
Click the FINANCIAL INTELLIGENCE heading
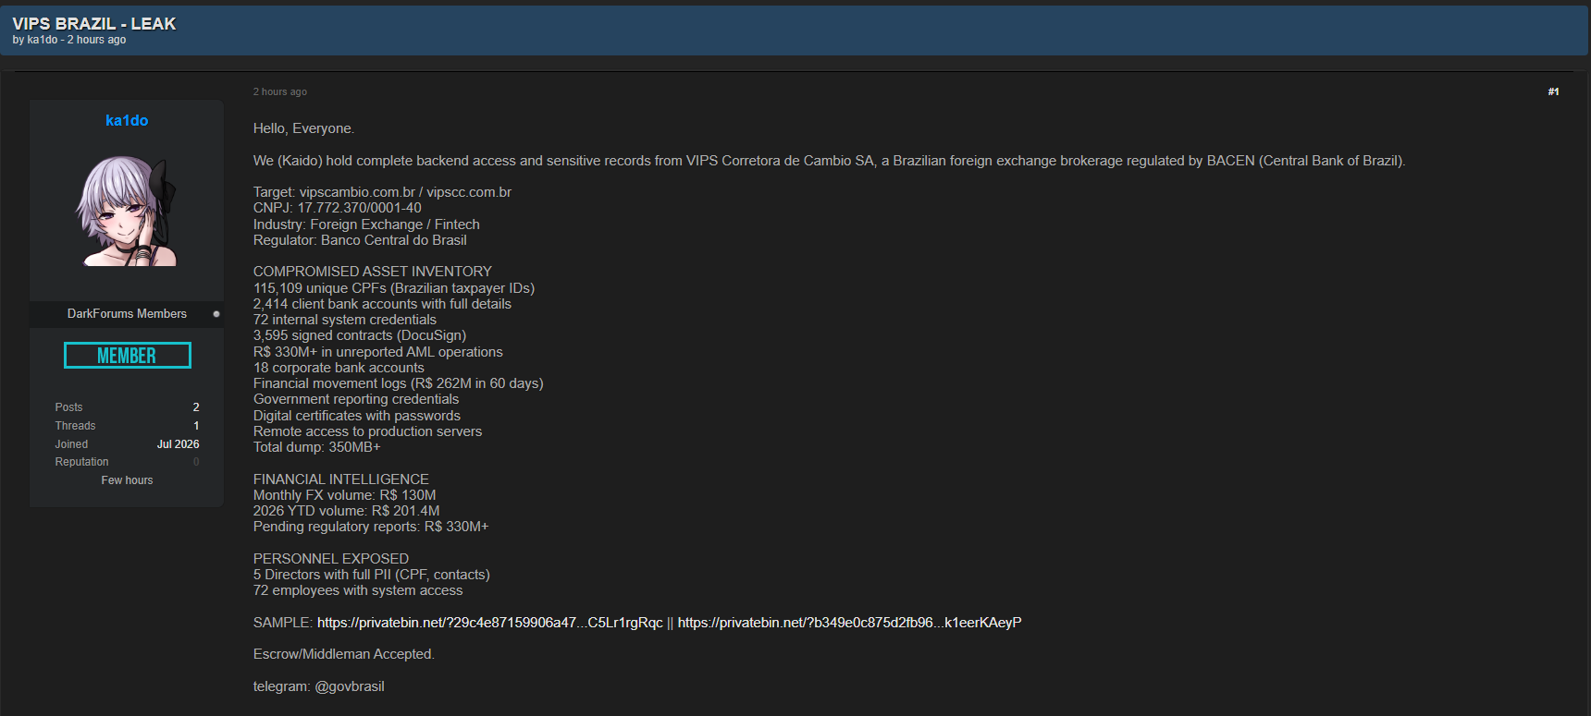pyautogui.click(x=341, y=479)
